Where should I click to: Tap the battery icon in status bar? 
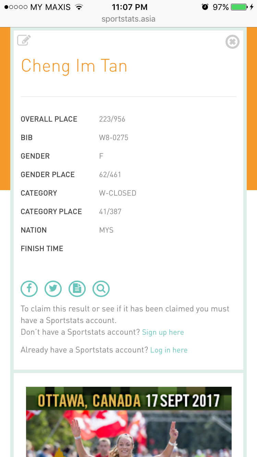(239, 7)
